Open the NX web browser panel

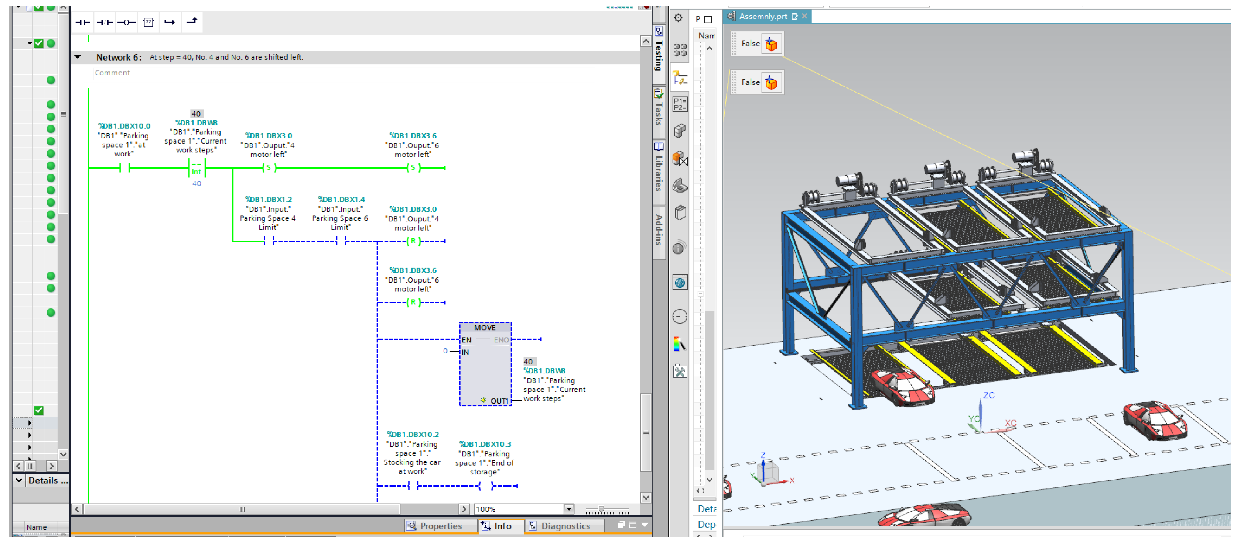click(680, 283)
